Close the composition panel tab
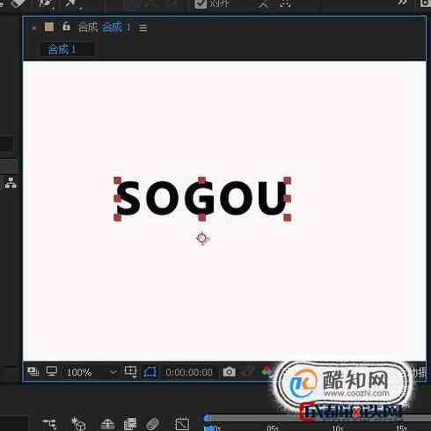 (34, 28)
